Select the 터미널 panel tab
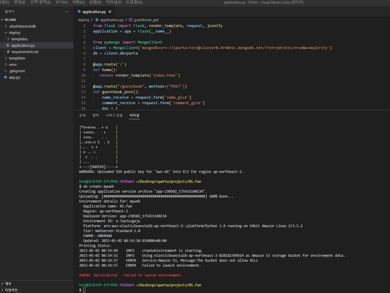The height and width of the screenshot is (293, 390). click(x=134, y=115)
